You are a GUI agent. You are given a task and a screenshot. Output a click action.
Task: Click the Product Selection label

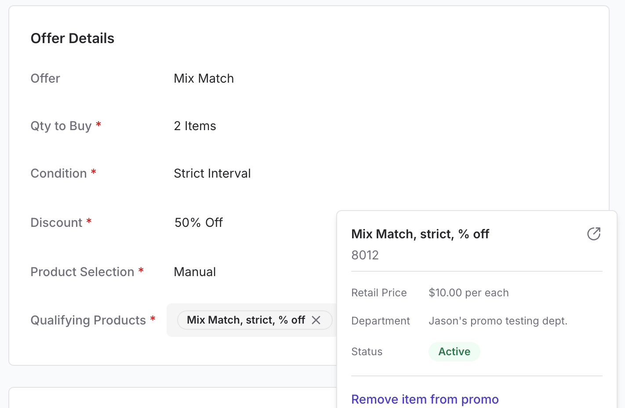click(x=82, y=272)
